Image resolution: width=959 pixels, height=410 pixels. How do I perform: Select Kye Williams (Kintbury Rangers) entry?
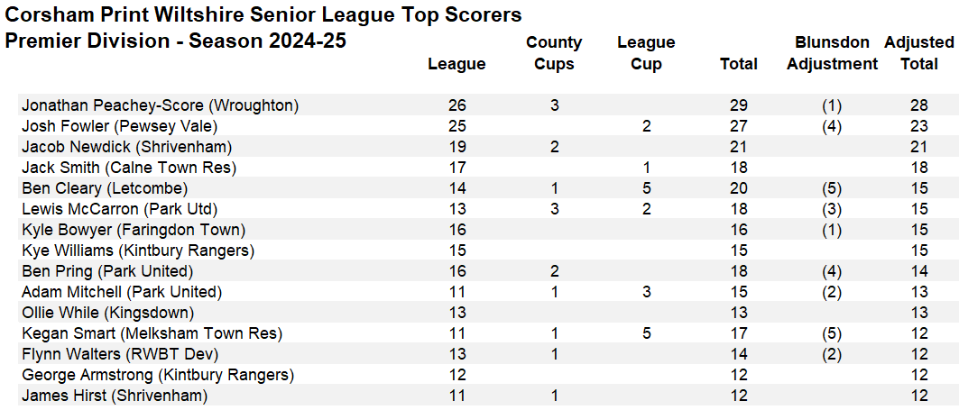(x=138, y=251)
